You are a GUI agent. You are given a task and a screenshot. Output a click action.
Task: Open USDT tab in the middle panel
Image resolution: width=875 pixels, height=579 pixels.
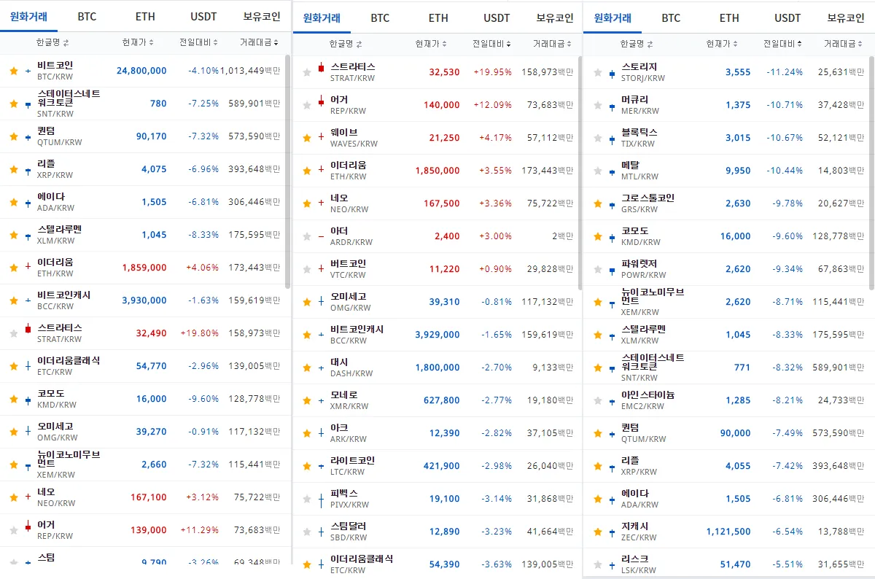click(497, 18)
